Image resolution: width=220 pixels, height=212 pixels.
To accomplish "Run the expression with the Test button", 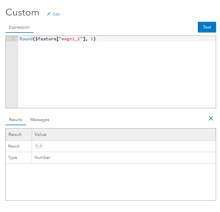I will [x=207, y=27].
